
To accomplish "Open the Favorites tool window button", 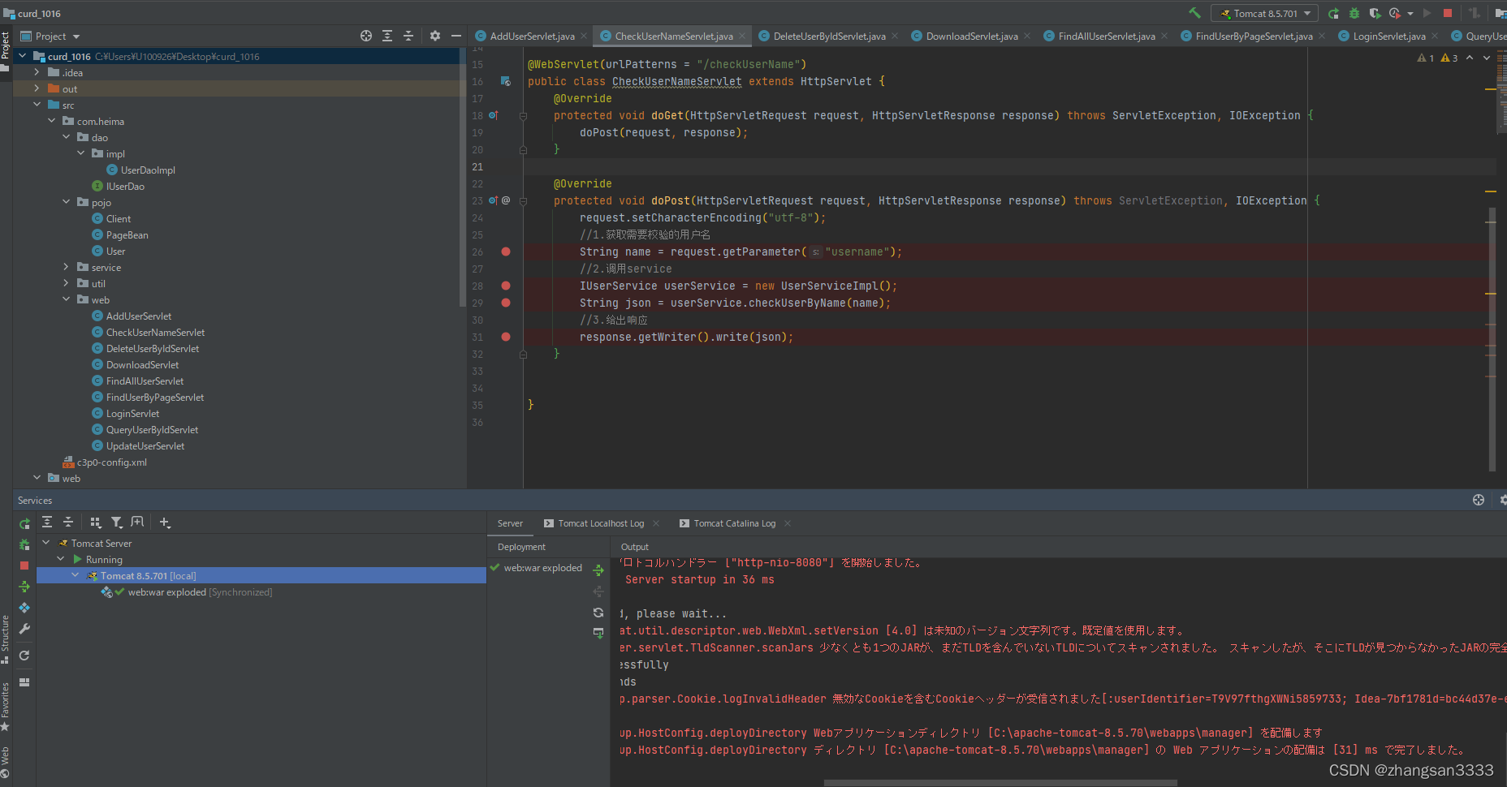I will 6,707.
